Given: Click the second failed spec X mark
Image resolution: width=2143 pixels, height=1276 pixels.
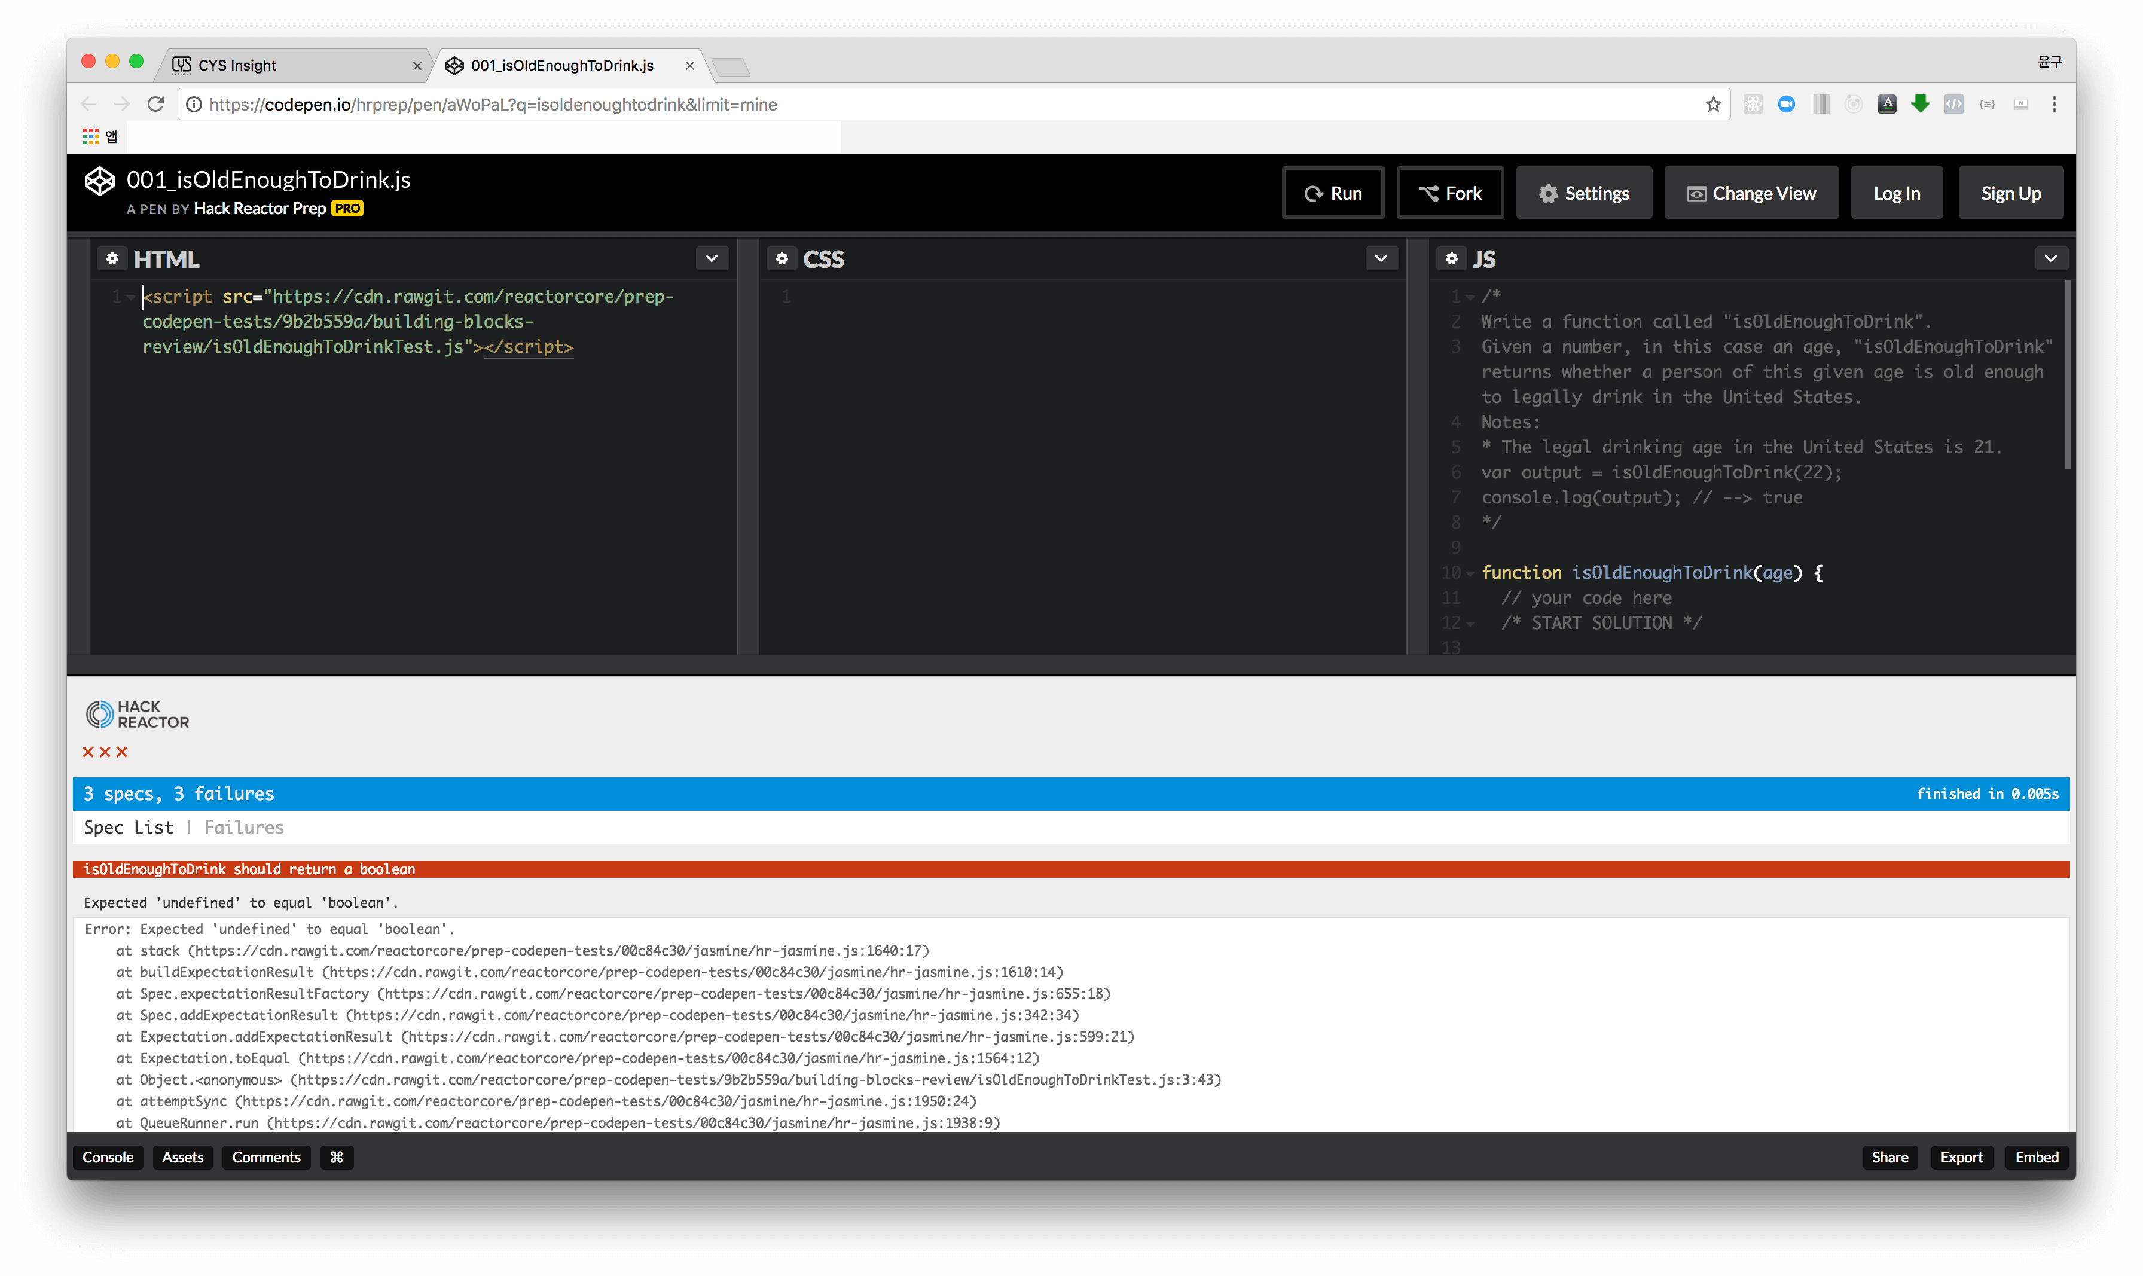Looking at the screenshot, I should (105, 752).
